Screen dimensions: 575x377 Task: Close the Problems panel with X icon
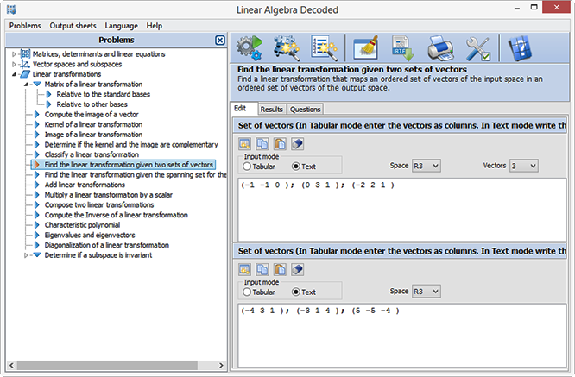[x=220, y=40]
